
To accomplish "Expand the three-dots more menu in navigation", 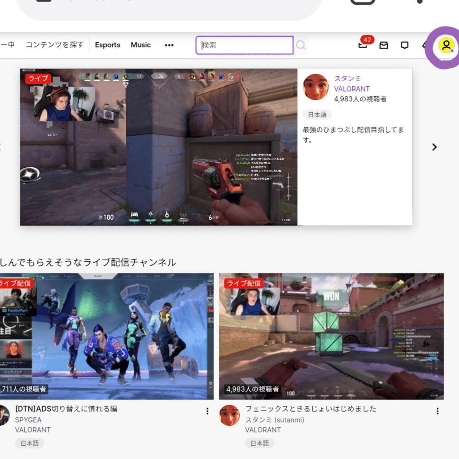I will (169, 45).
